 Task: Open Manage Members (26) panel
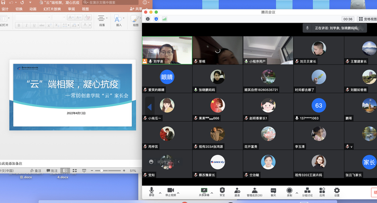[x=255, y=190]
